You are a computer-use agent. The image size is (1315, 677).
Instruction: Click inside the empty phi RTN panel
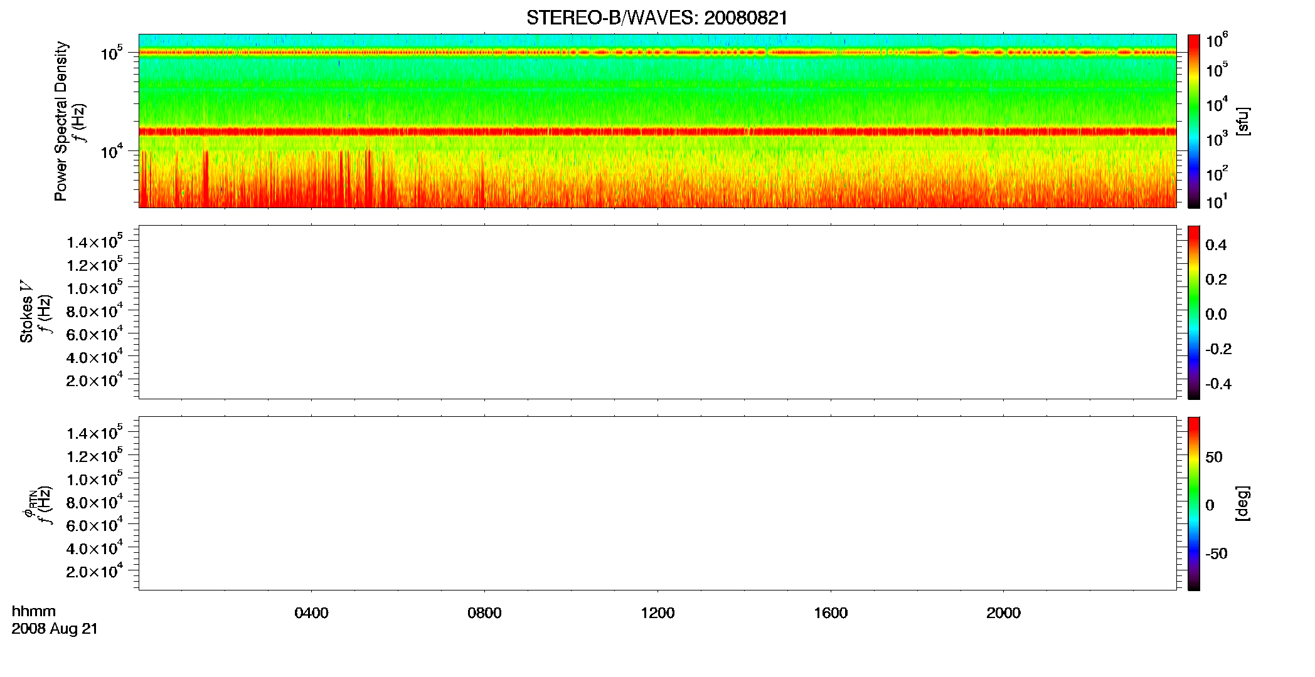coord(657,503)
